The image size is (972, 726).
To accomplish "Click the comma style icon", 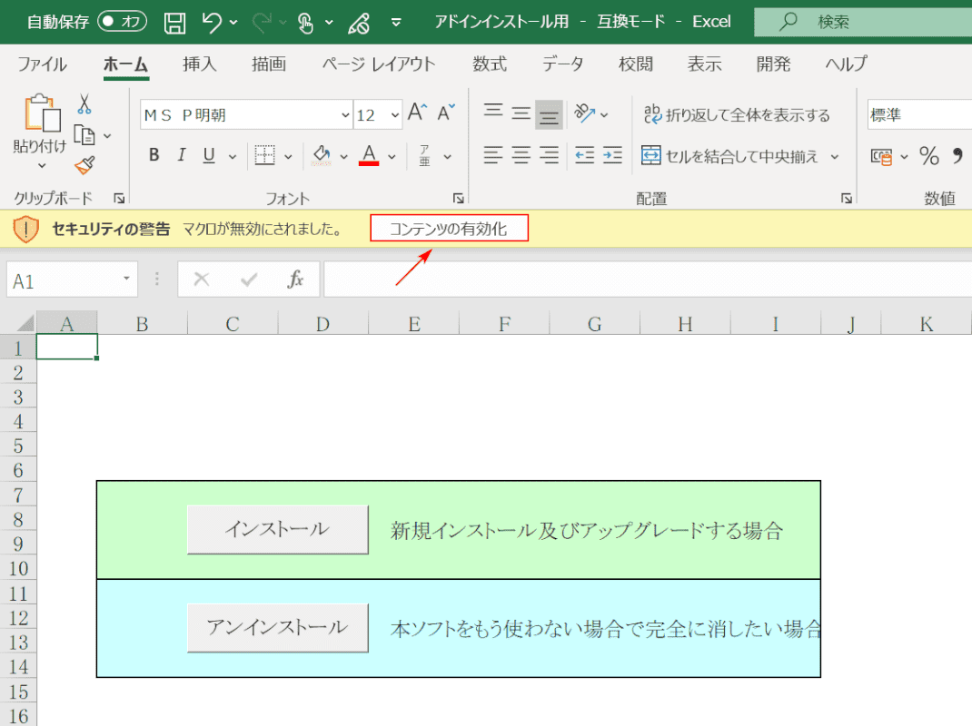I will (957, 156).
